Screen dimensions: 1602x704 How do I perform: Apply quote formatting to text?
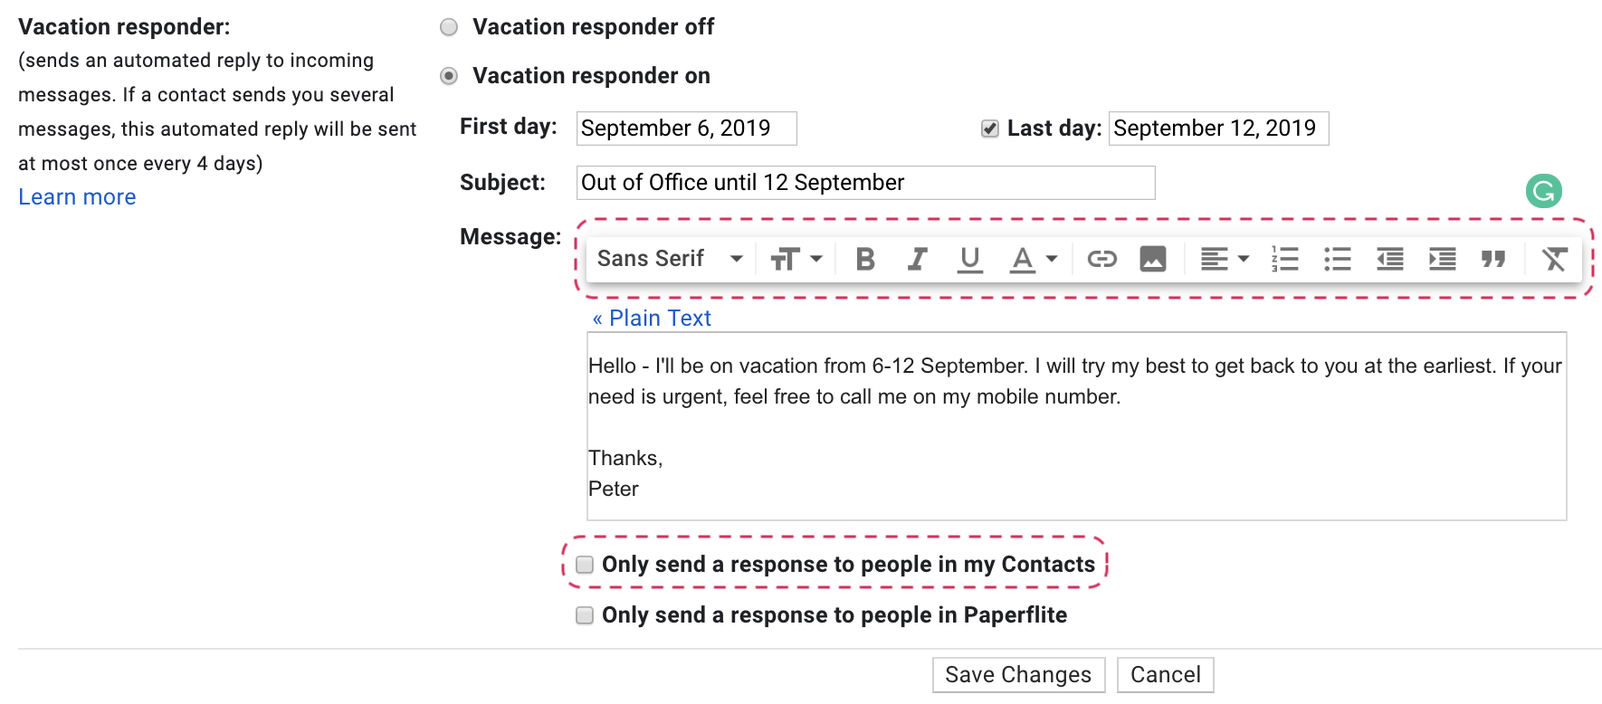coord(1493,260)
